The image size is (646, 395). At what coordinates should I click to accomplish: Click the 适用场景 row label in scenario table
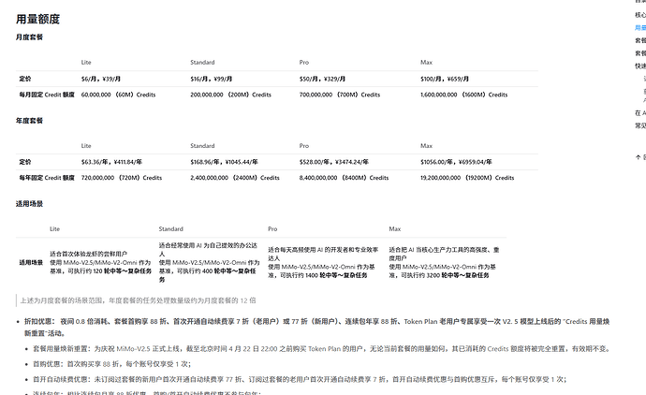[x=31, y=262]
